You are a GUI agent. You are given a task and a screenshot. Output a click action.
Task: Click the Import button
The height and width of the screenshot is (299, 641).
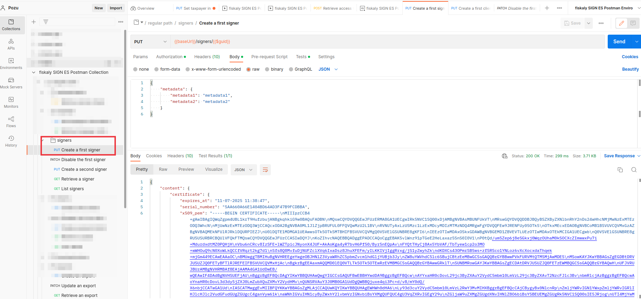click(x=116, y=8)
